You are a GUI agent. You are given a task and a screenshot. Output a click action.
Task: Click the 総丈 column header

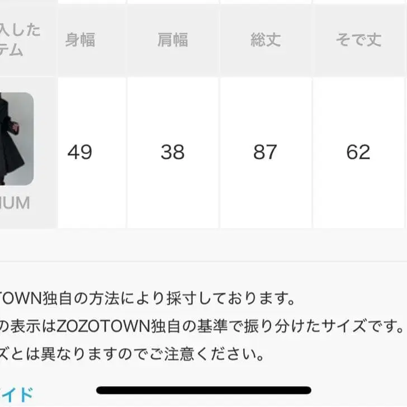click(266, 40)
